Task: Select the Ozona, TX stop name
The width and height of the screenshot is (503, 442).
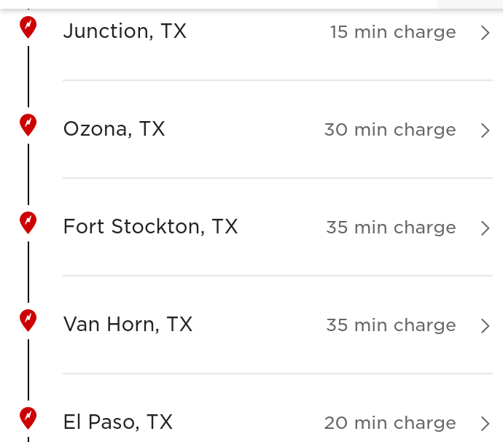Action: point(114,129)
